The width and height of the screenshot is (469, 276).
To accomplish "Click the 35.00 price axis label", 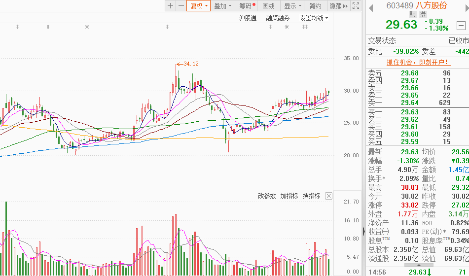I will click(351, 58).
